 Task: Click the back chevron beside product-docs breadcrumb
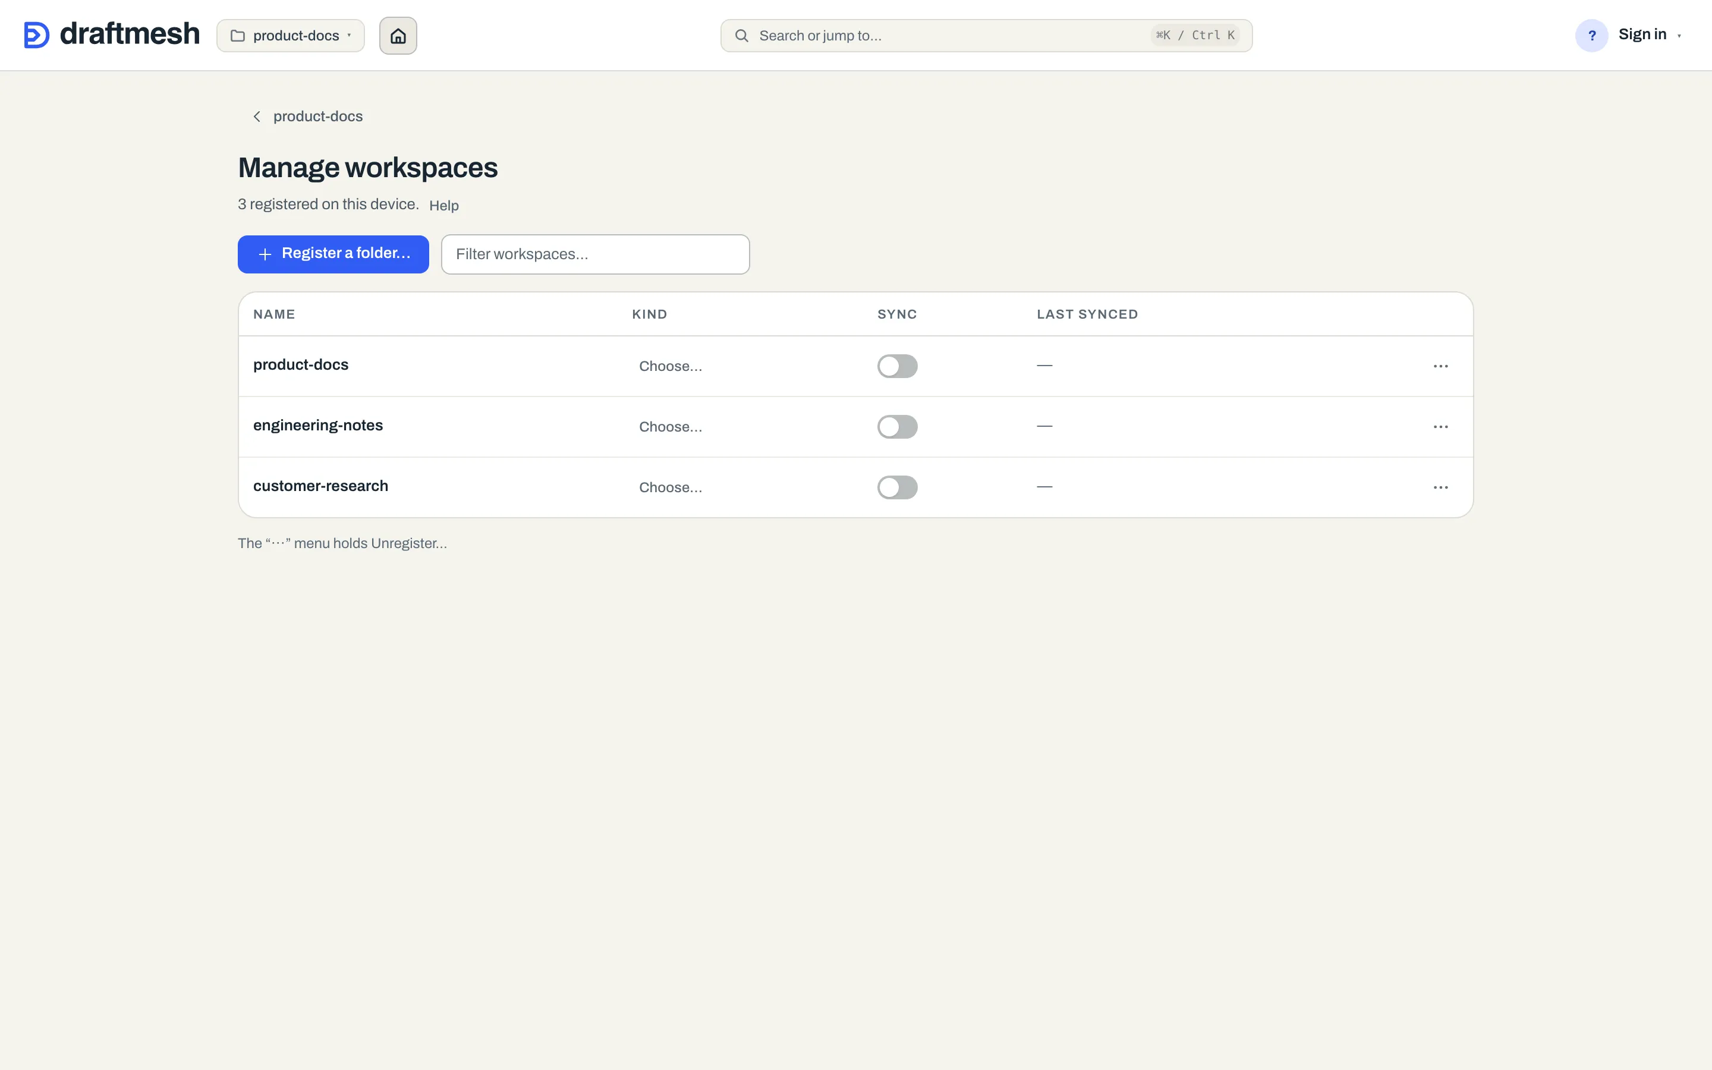point(257,116)
